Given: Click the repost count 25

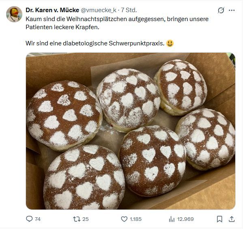Looking at the screenshot, I should [x=85, y=219].
